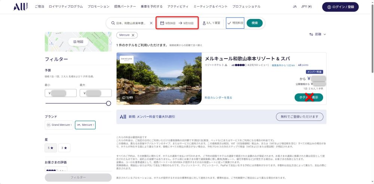Open the guests and rooms selector

coord(211,23)
